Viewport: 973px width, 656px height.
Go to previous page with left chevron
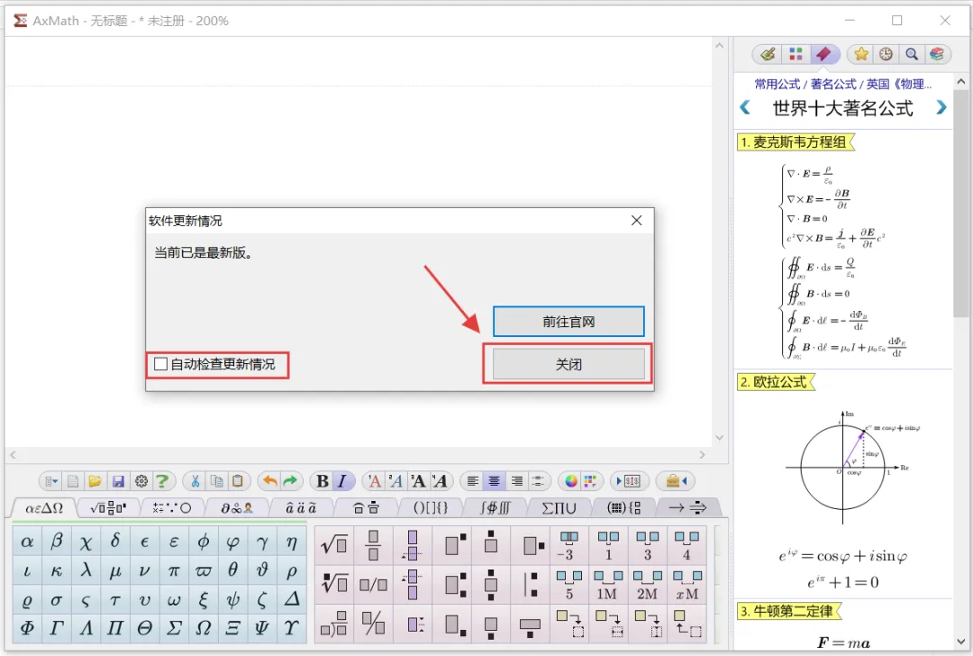pos(745,107)
